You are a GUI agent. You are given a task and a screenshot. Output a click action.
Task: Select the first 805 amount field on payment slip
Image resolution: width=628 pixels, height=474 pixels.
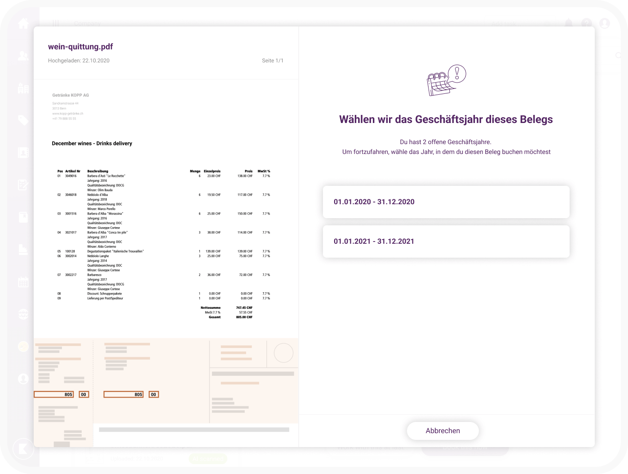pos(54,395)
